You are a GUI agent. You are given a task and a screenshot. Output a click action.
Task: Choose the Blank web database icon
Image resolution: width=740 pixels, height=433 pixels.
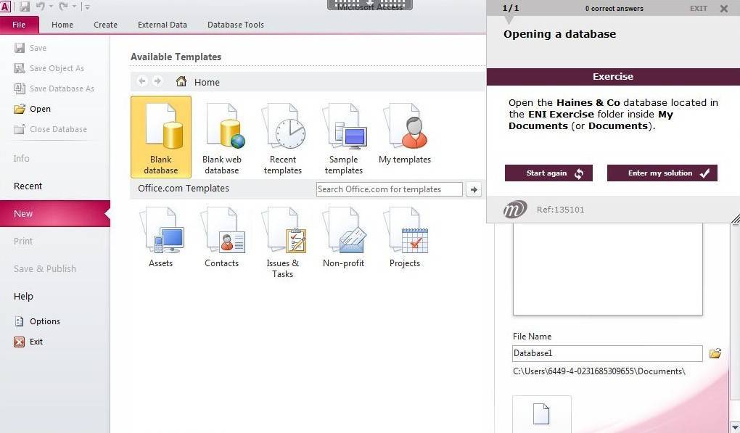pos(222,138)
